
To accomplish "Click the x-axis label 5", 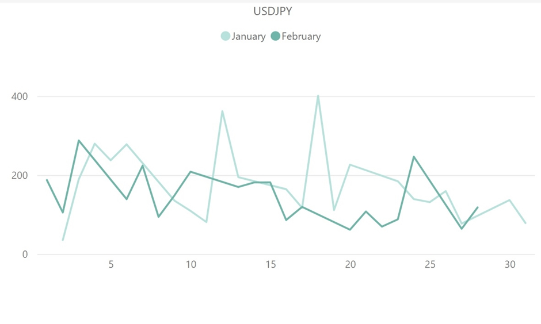I will [111, 265].
